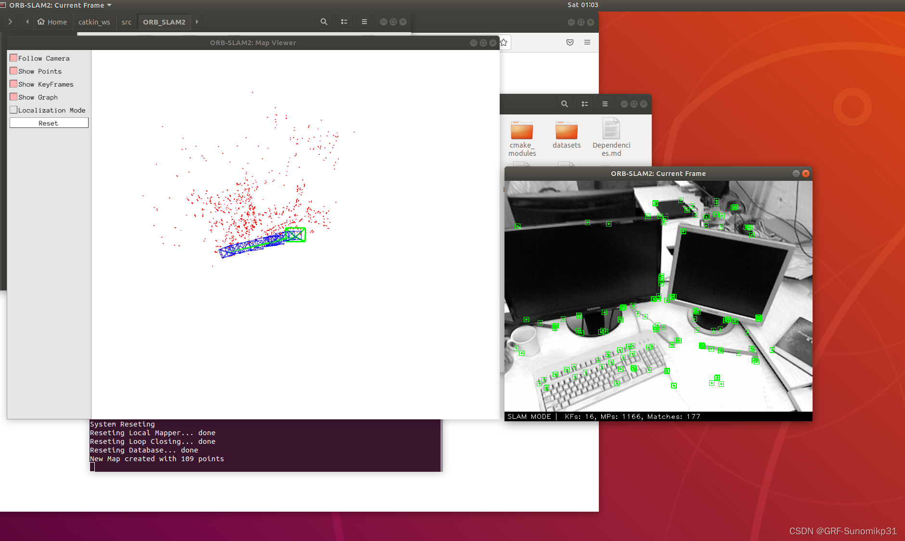Screen dimensions: 905x541
Task: Enable the Follow Camera checkbox
Action: pos(13,58)
